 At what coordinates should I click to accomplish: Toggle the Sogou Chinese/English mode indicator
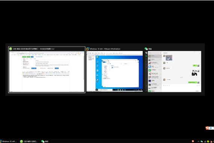click(211, 128)
